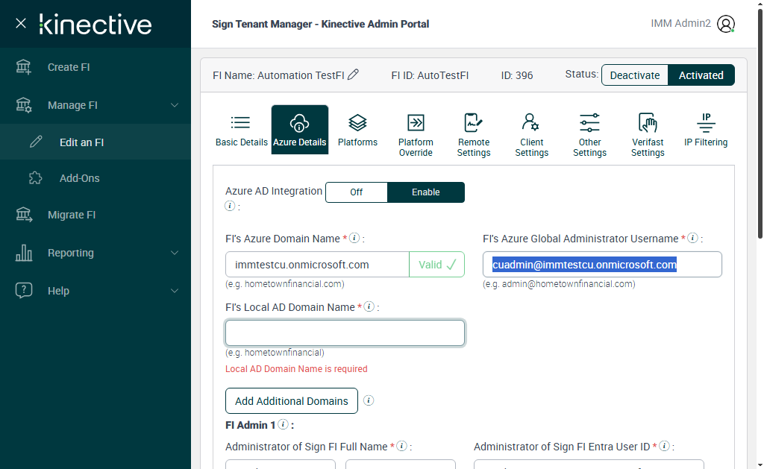Set FI status to Activated

click(701, 75)
